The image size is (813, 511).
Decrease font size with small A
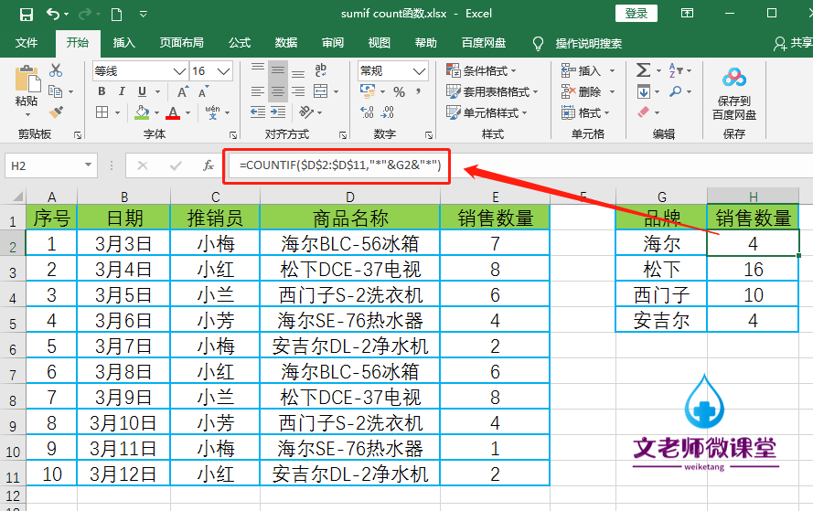pos(204,91)
